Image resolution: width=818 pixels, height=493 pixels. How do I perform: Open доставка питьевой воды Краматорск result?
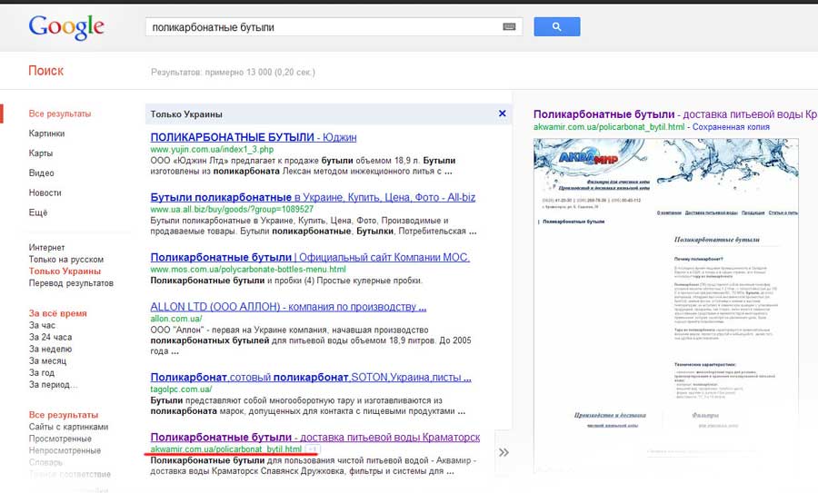click(315, 437)
